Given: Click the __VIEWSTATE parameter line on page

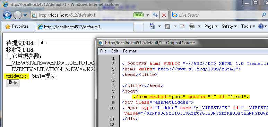Looking at the screenshot, I should point(51,63).
